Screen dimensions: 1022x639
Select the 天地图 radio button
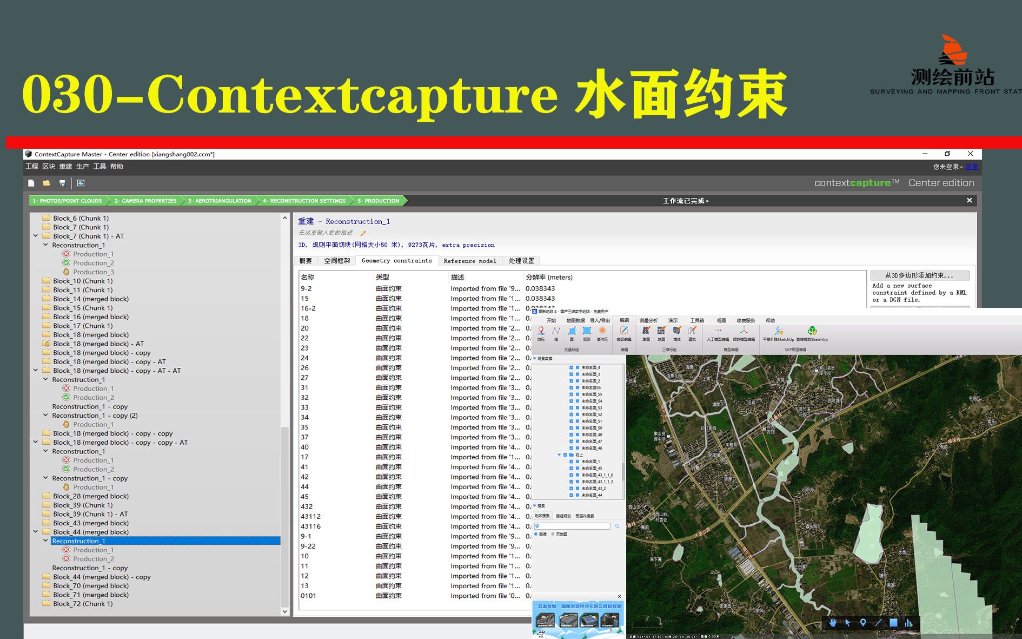coord(553,533)
